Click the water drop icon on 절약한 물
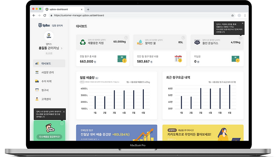276x157 pixels. point(140,42)
